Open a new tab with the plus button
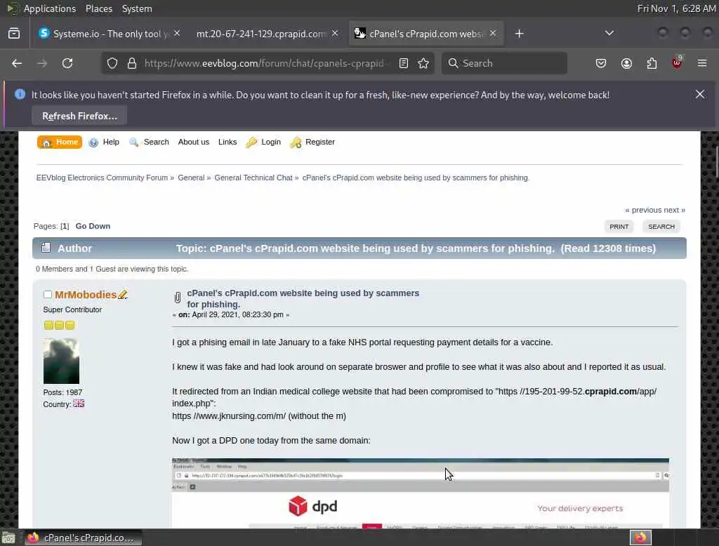 (x=519, y=34)
